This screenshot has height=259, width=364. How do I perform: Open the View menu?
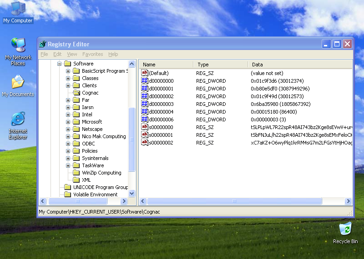[x=72, y=54]
